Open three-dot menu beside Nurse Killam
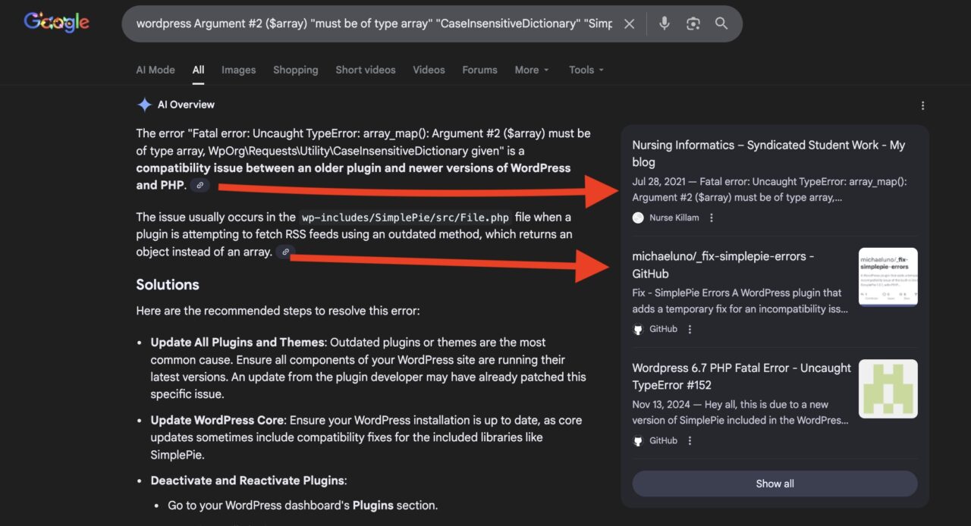971x526 pixels. tap(712, 218)
